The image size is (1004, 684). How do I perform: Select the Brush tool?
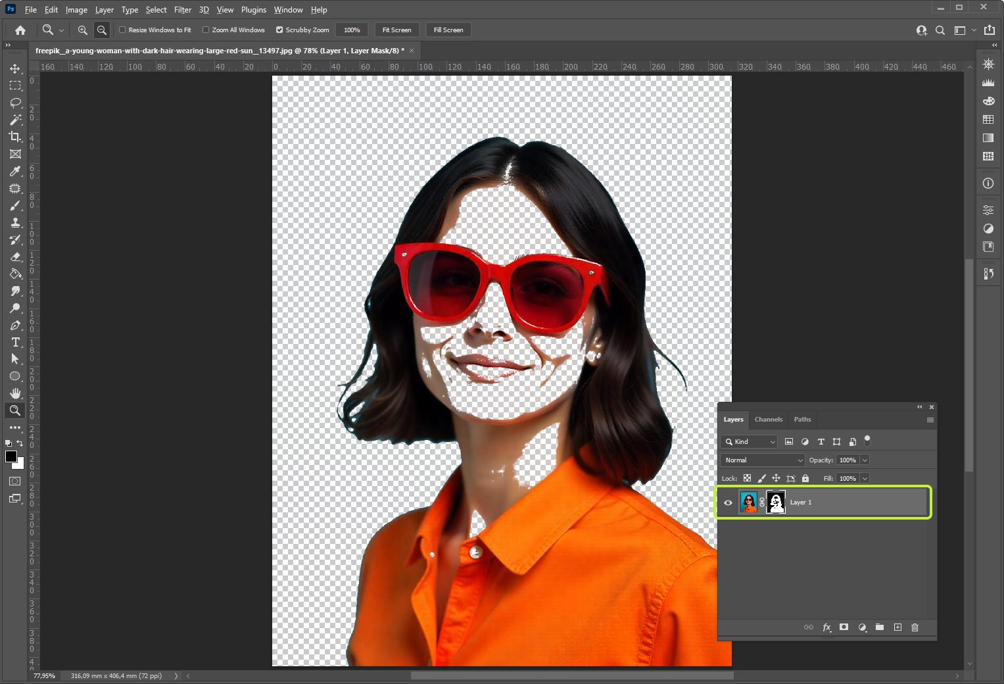pos(15,205)
